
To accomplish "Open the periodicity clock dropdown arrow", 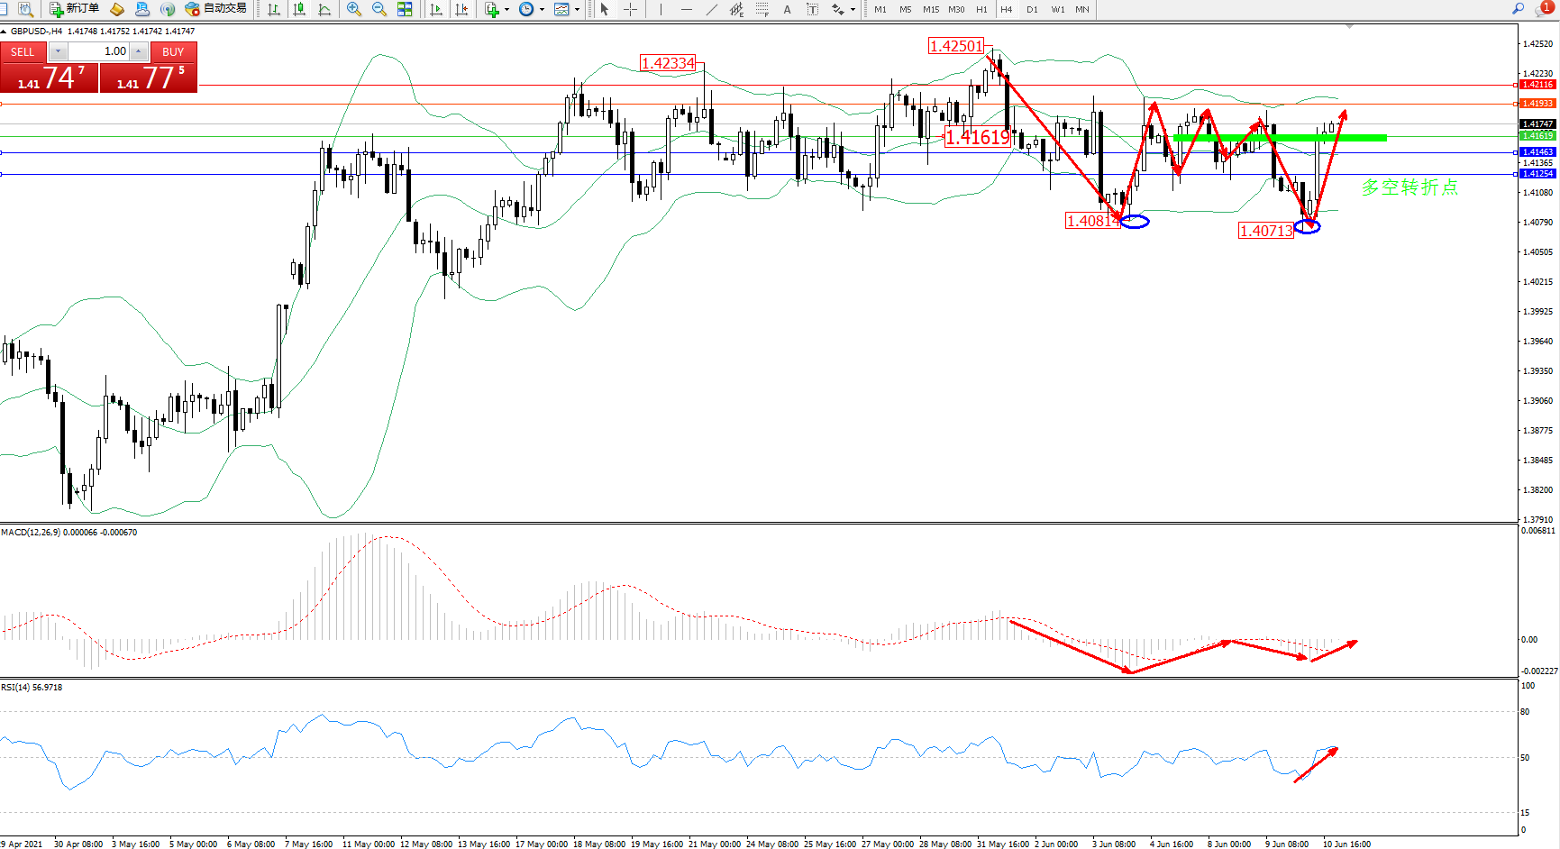I will tap(542, 9).
